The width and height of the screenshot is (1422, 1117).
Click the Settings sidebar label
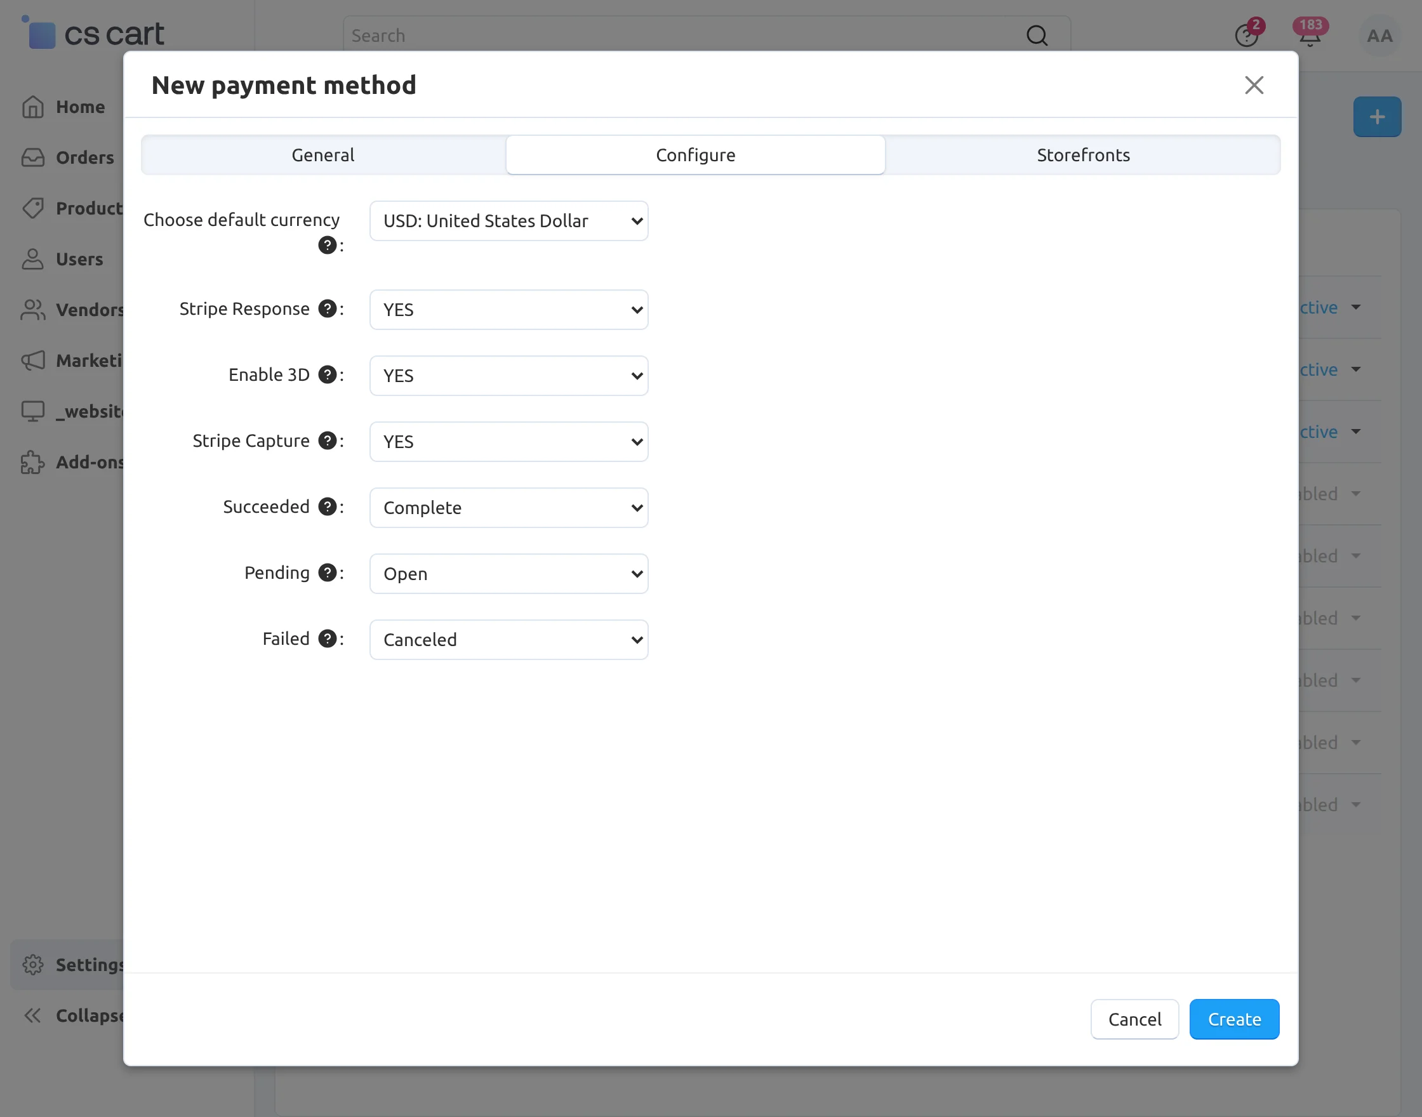(x=90, y=965)
